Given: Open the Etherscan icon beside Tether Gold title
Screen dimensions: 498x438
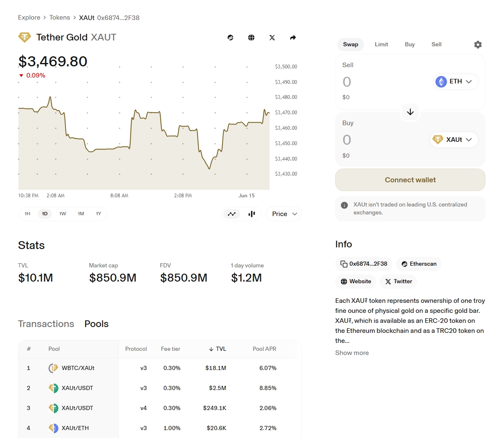Looking at the screenshot, I should pyautogui.click(x=230, y=38).
